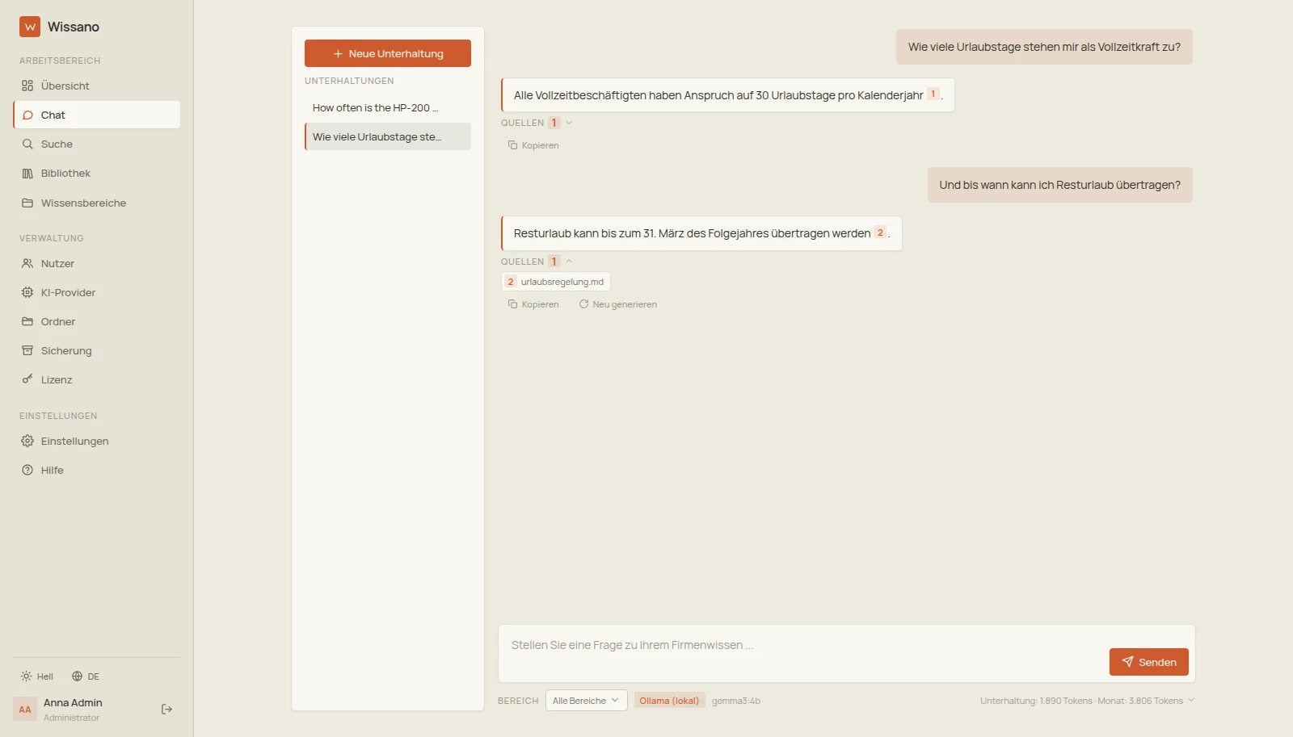Click citation badge 1 in the first answer
Viewport: 1293px width, 737px height.
coord(933,94)
